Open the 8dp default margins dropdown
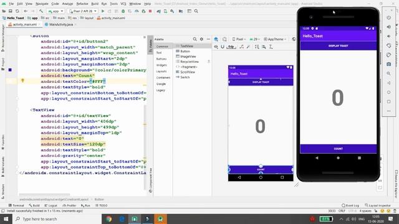The image size is (399, 224). [231, 47]
